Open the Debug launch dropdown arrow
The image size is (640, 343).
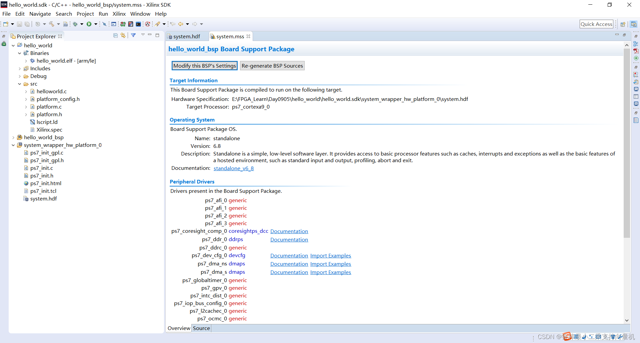click(82, 24)
